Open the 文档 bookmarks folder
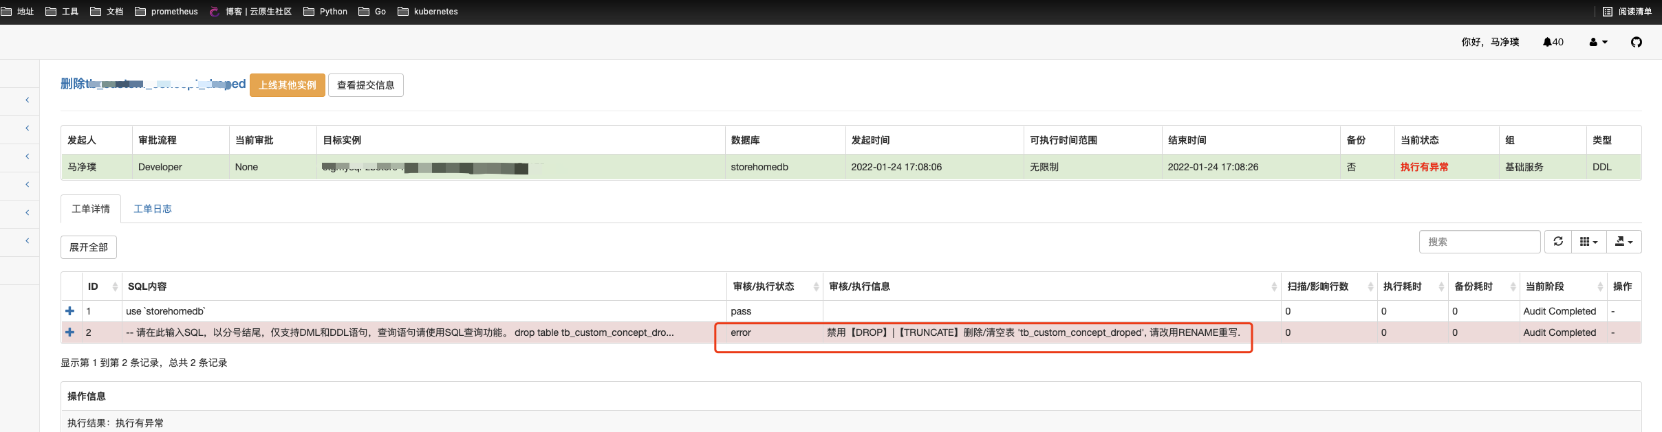The width and height of the screenshot is (1662, 432). pos(107,12)
